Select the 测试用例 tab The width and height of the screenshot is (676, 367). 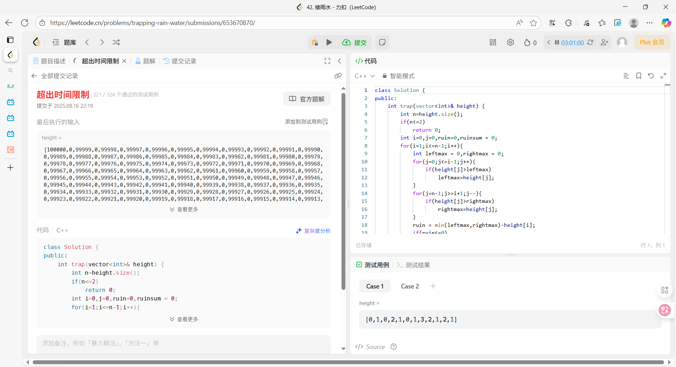(373, 265)
